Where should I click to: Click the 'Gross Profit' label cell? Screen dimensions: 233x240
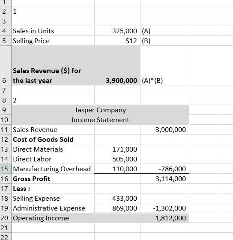tap(53, 179)
